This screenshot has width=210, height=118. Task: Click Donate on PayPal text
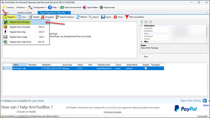[26, 112]
